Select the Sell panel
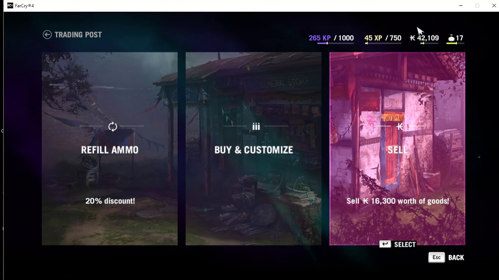Image resolution: width=499 pixels, height=280 pixels. (397, 149)
